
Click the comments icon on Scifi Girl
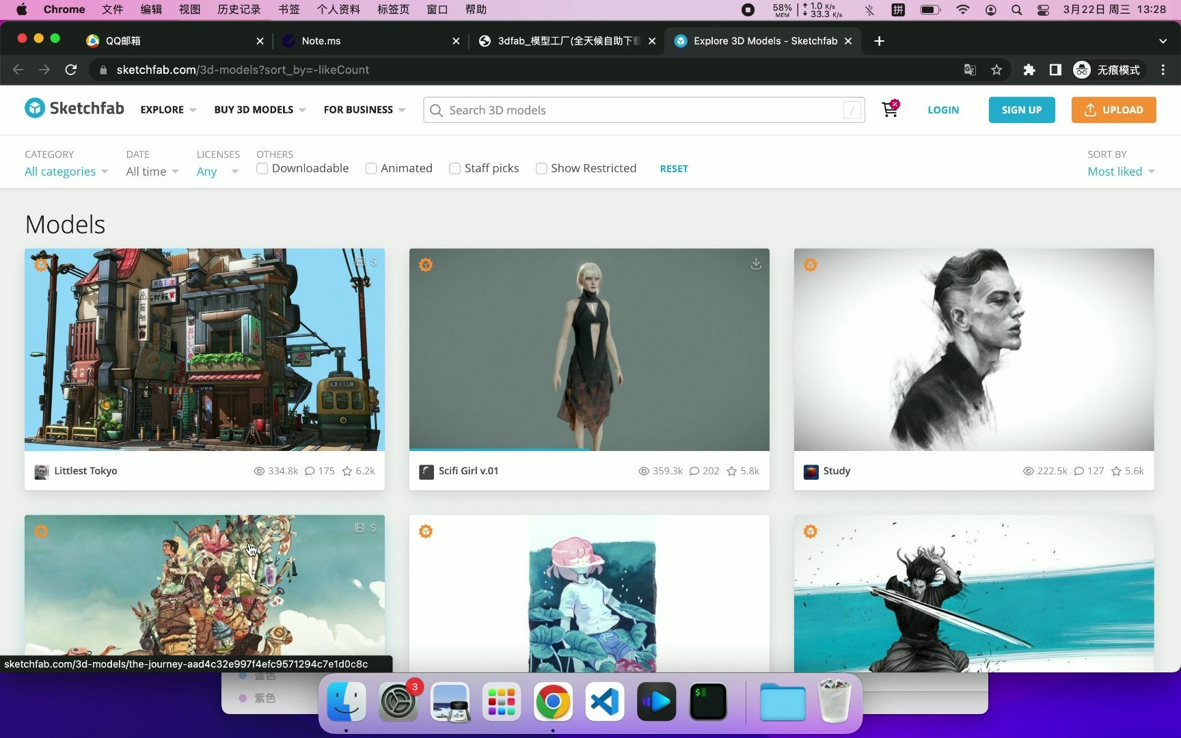694,471
